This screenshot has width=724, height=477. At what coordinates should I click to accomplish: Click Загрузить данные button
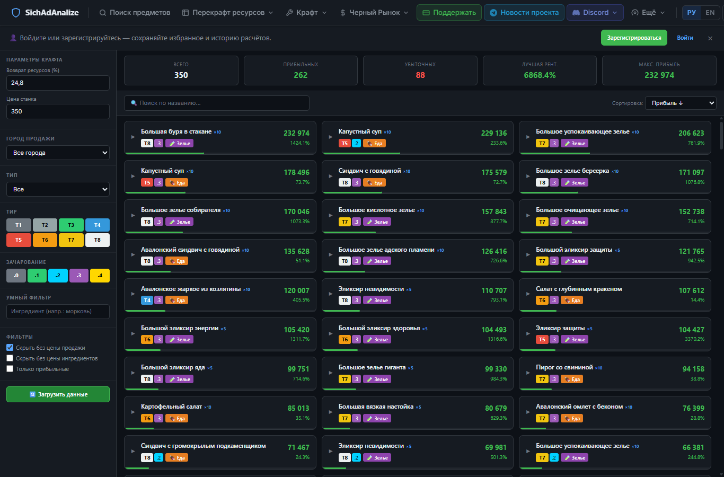(58, 394)
